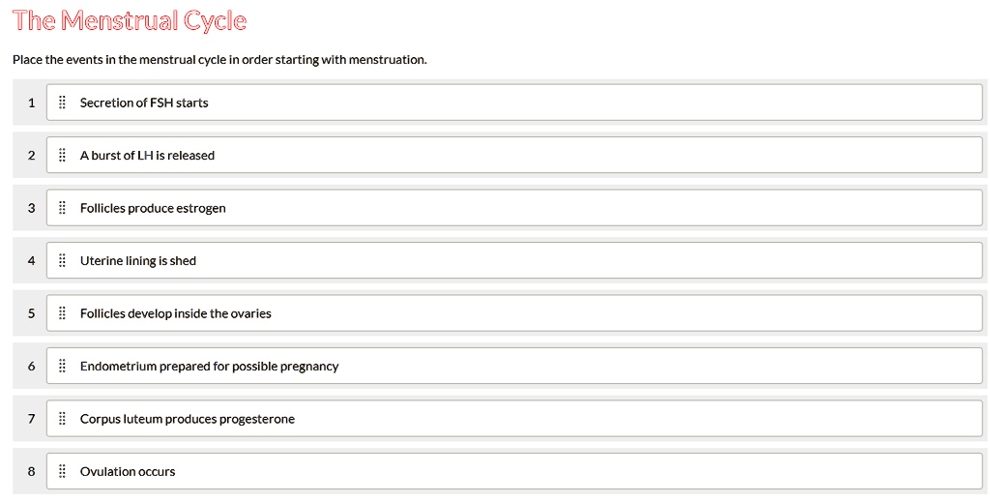Screen dimensions: 990x503
Task: Select the A burst of LH is released row
Action: coord(514,155)
